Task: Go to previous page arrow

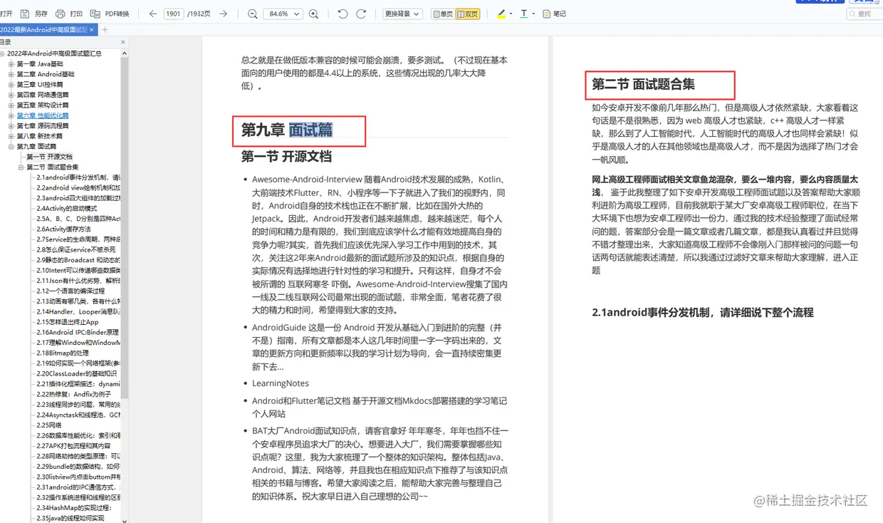Action: (x=153, y=14)
